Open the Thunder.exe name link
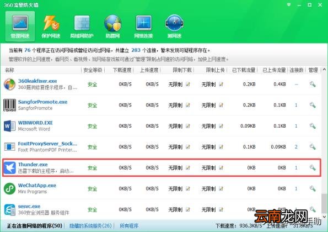Screen dimensions: 328x232 pos(33,165)
